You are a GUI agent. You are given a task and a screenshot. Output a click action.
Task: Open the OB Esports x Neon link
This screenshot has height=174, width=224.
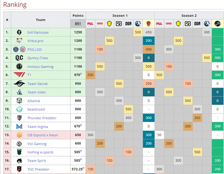point(43,135)
